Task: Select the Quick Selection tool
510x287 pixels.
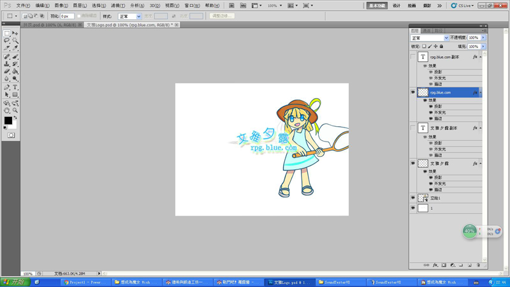Action: tap(15, 41)
